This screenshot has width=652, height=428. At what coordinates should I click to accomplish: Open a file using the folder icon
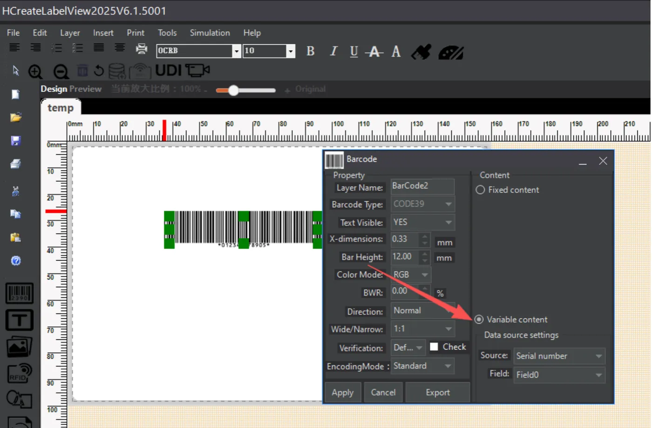tap(16, 117)
